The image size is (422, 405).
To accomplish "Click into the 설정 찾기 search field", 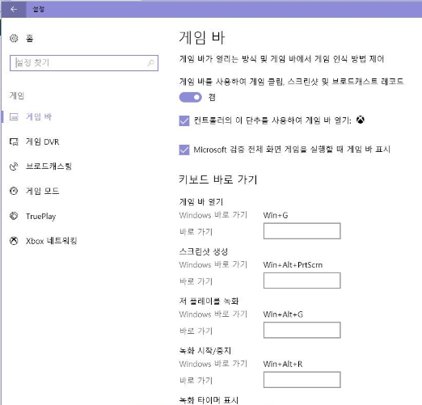I will pos(84,63).
